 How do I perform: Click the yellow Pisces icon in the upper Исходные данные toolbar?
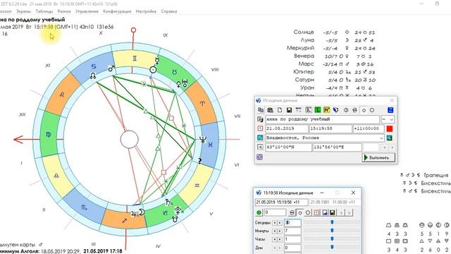point(326,110)
